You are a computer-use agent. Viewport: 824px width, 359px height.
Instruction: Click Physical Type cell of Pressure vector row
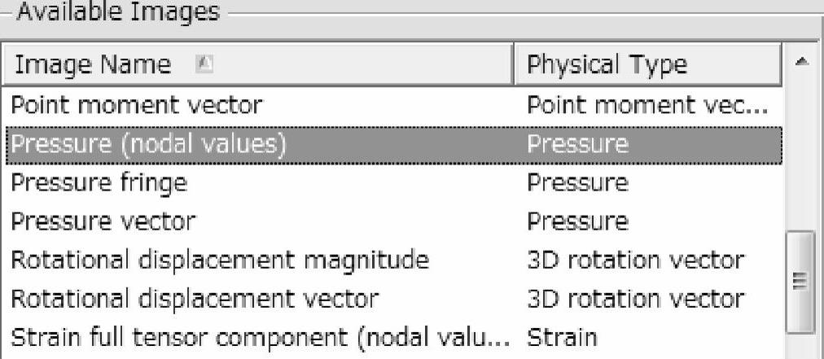[578, 221]
